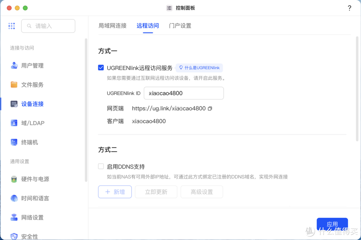Screen dimensions: 361x240
Task: Open 时间和语言 in the sidebar
Action: coord(35,198)
